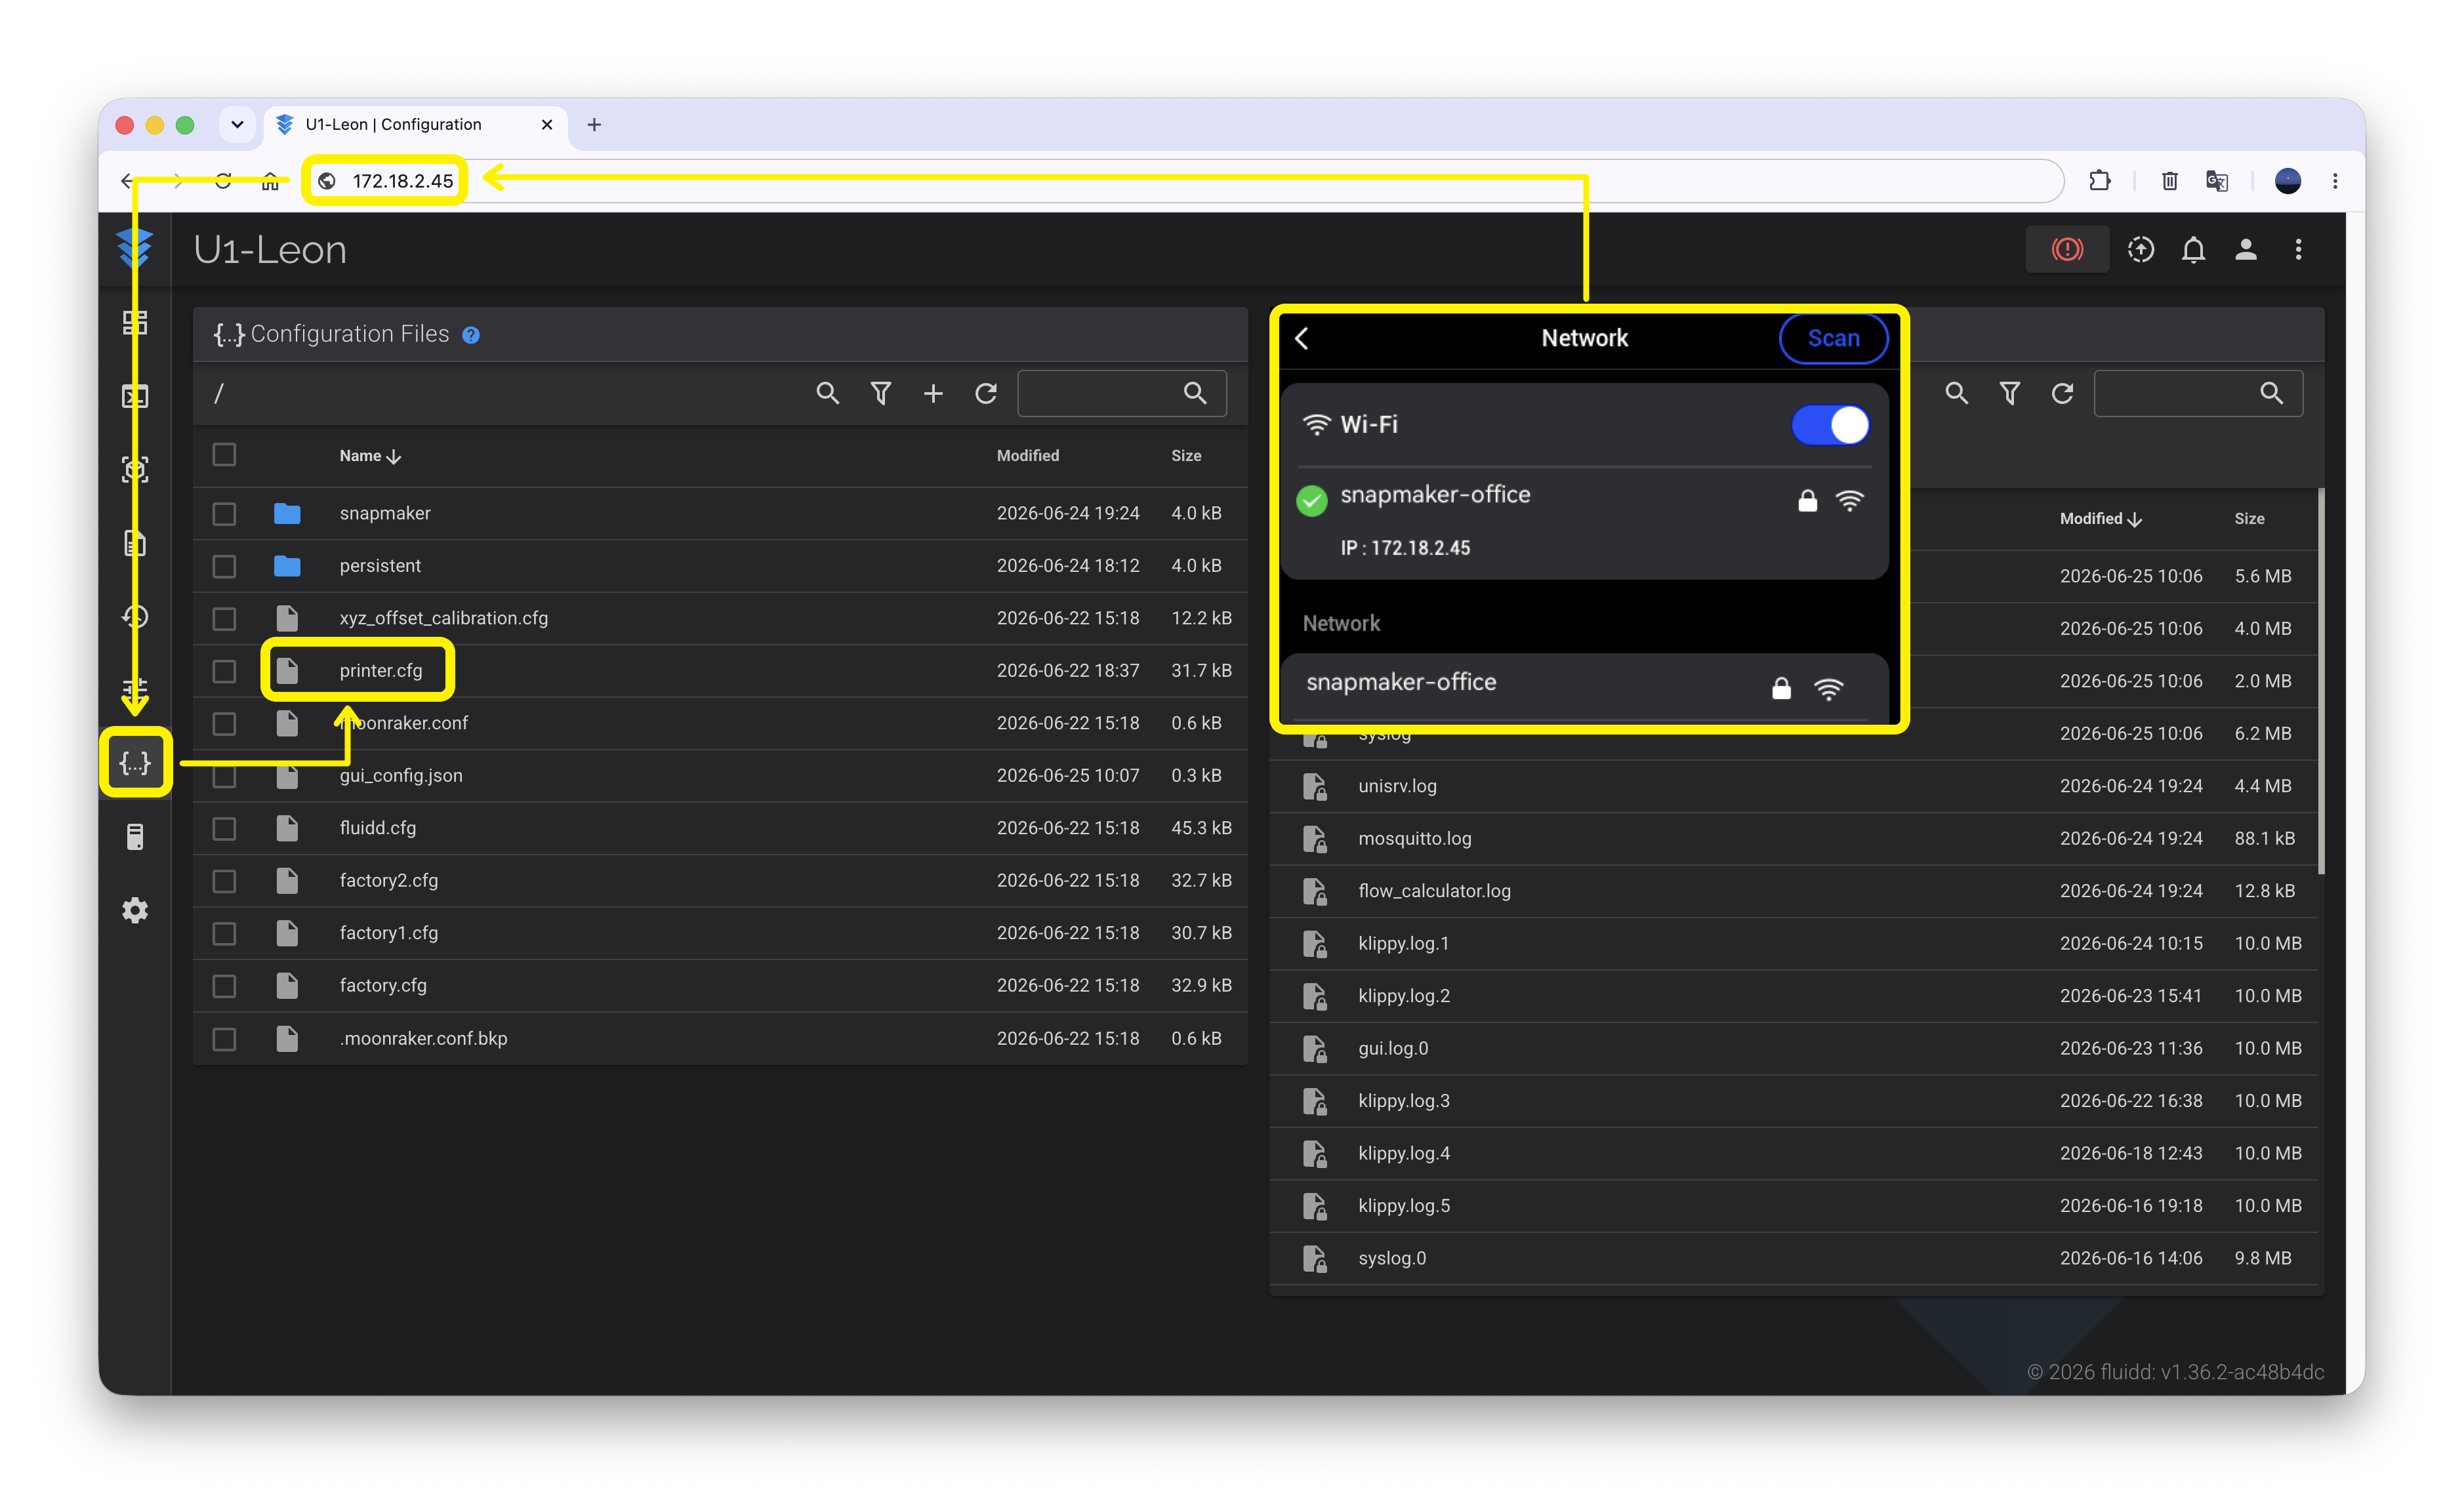Sort config files by the Modified column

click(x=1027, y=456)
